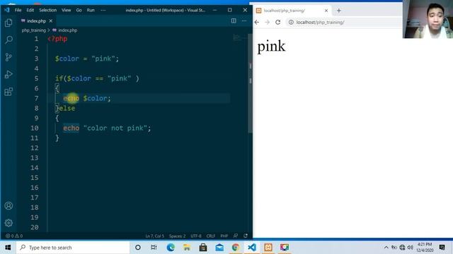
Task: Click php_training in the breadcrumb
Action: [x=33, y=30]
